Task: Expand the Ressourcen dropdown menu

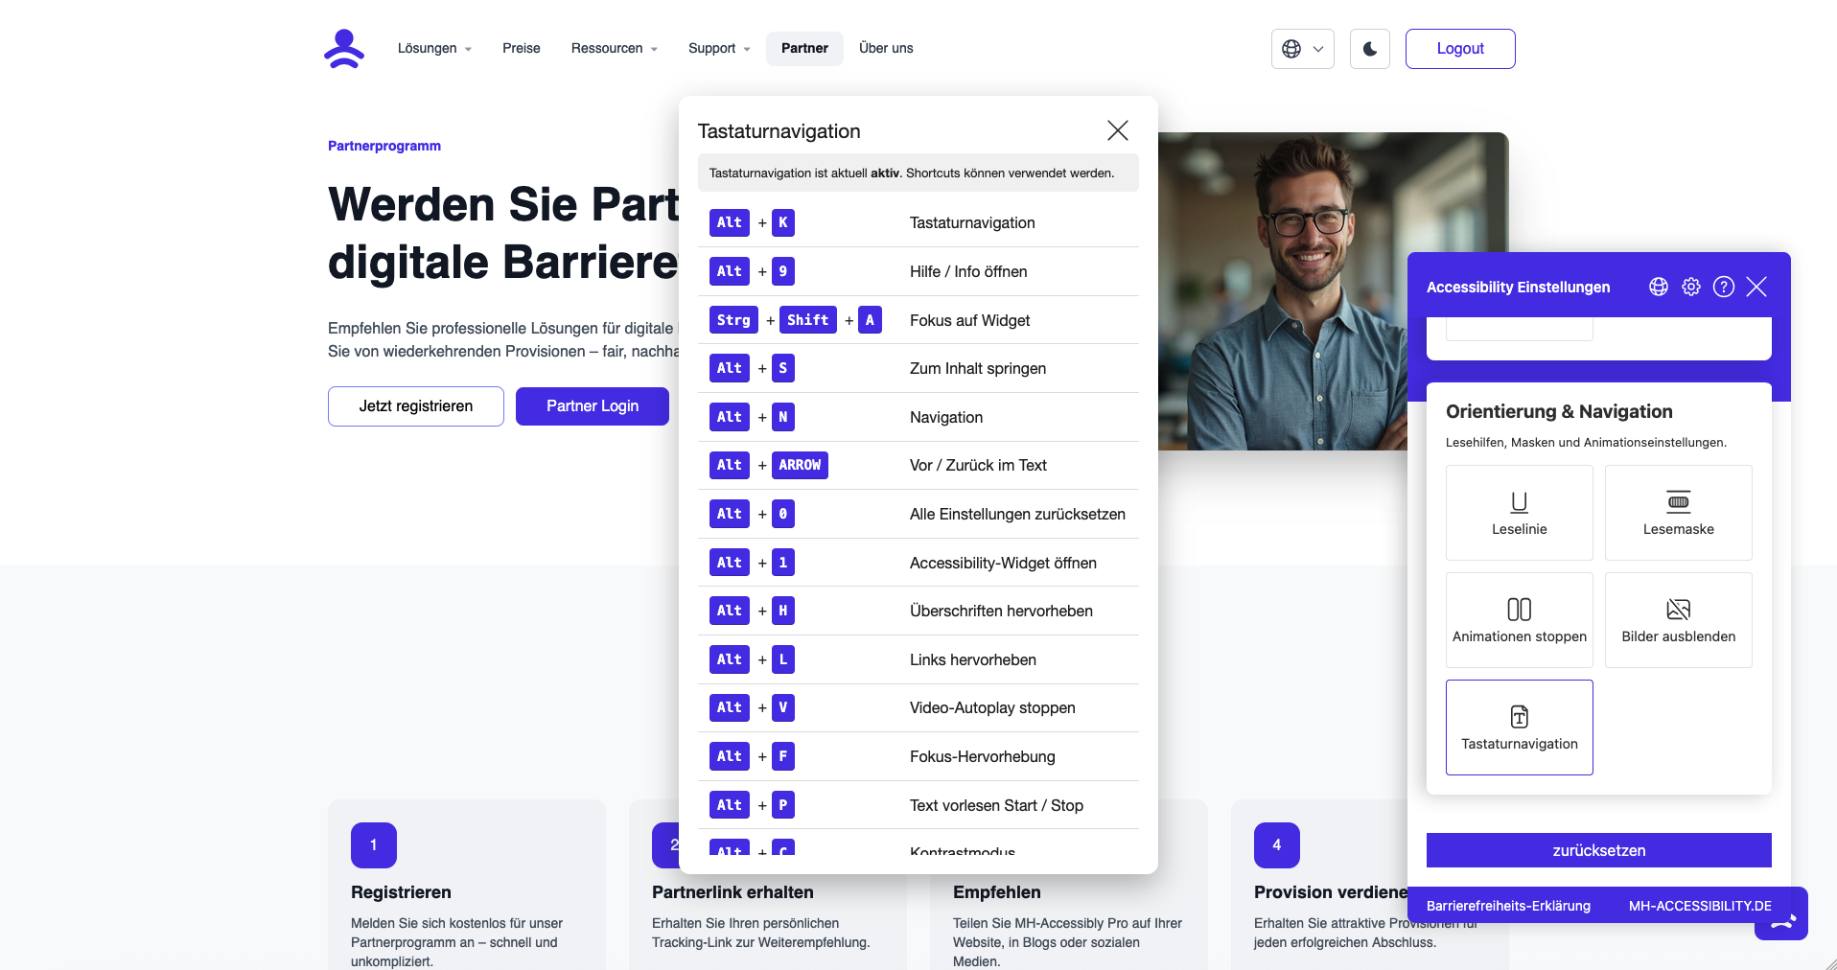Action: pos(614,49)
